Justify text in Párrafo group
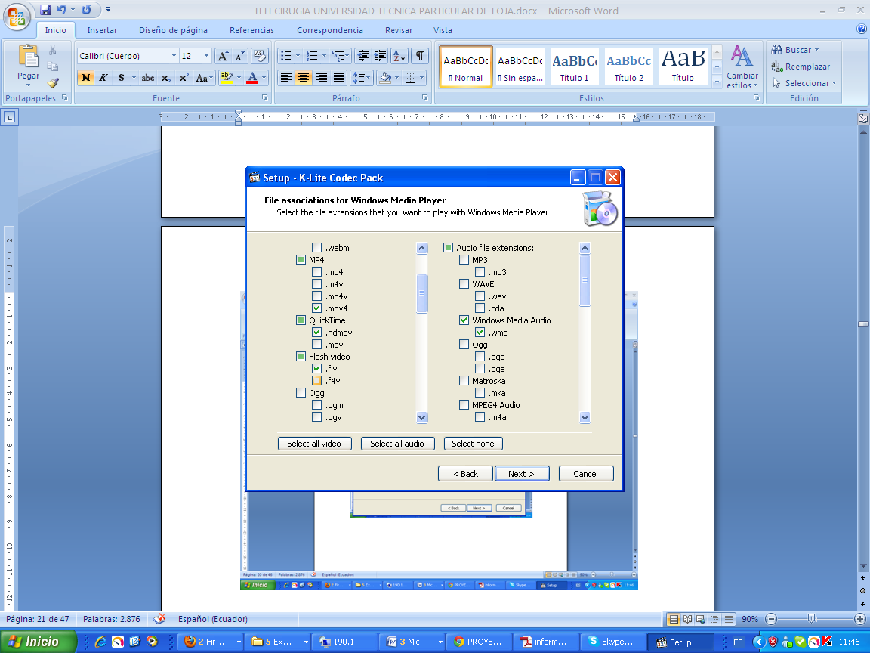 coord(339,78)
